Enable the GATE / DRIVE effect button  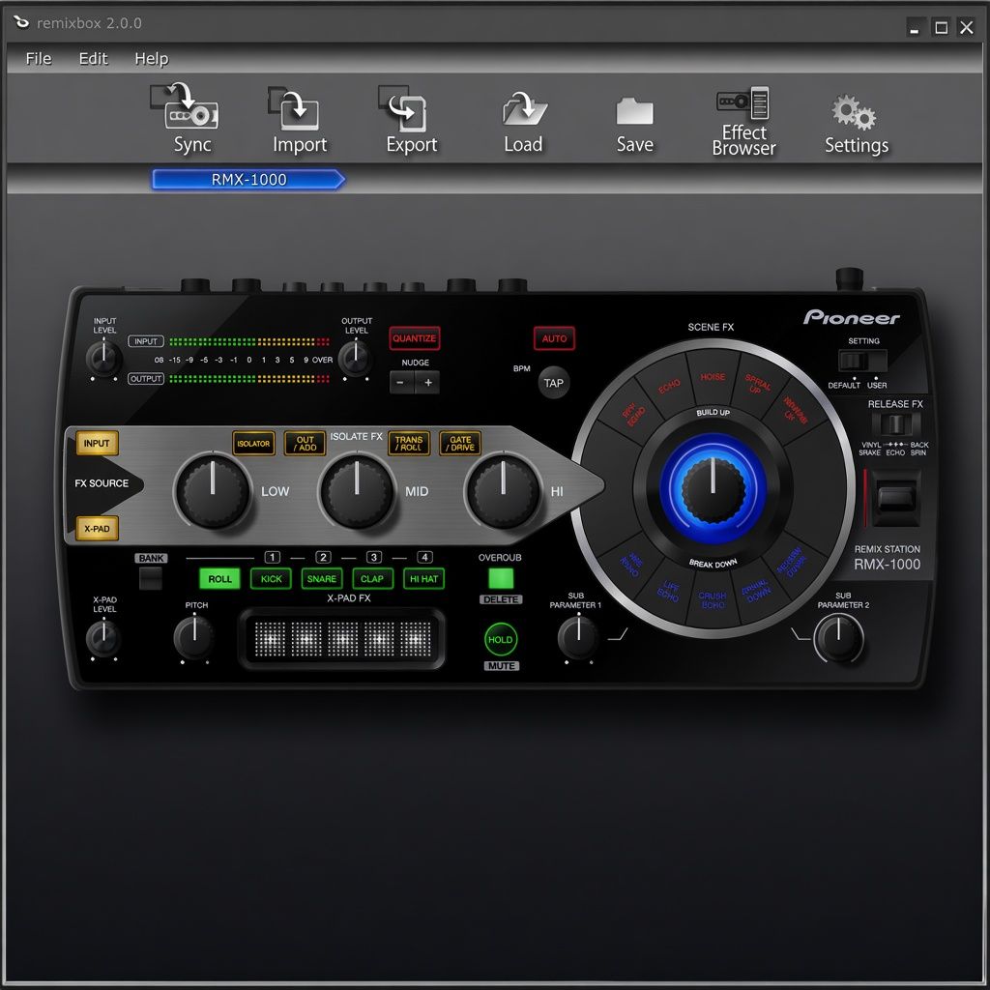(x=460, y=443)
